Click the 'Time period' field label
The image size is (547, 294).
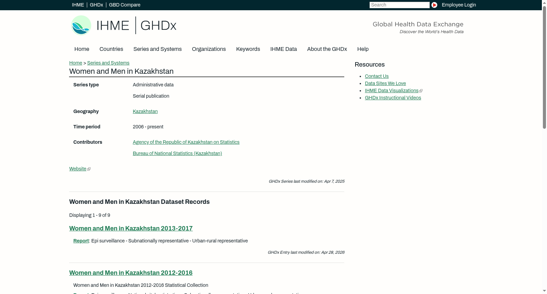tap(87, 127)
